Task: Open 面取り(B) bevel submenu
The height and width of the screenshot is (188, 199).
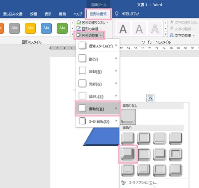Action: pos(98,108)
